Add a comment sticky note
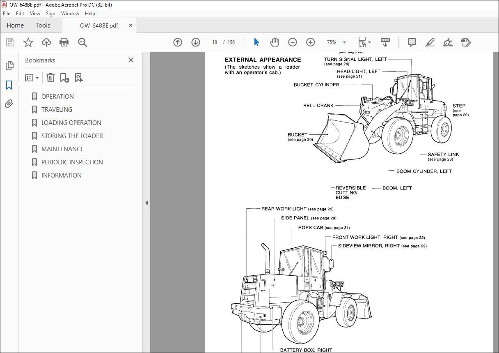Viewport: 499px width, 353px height. click(x=412, y=42)
